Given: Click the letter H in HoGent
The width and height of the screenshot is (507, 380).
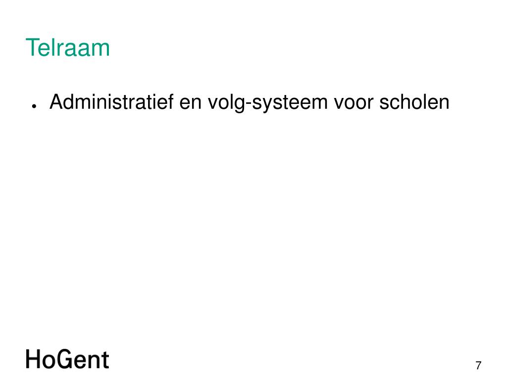Looking at the screenshot, I should (33, 359).
